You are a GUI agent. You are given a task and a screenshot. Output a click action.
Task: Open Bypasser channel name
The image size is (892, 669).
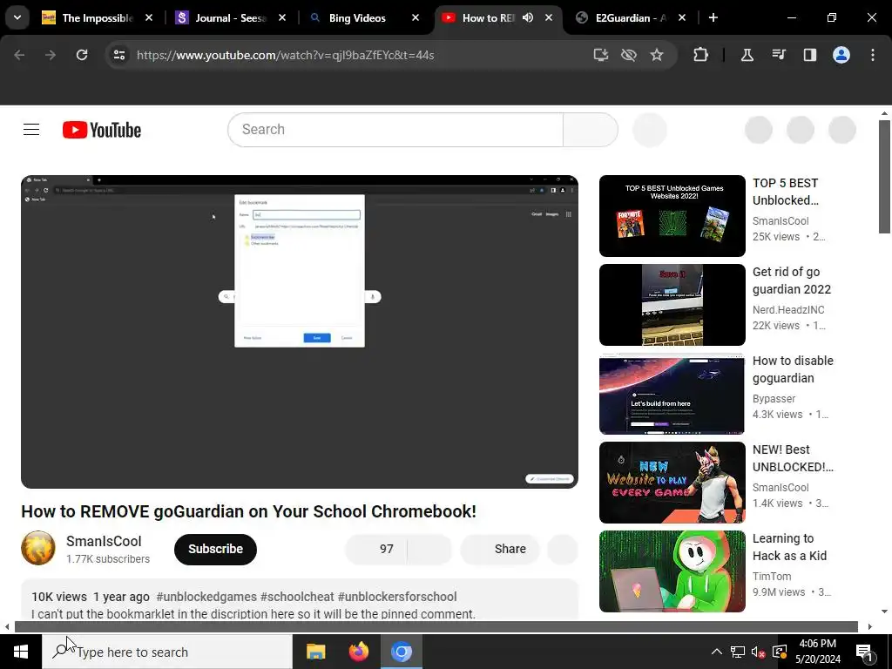pyautogui.click(x=774, y=399)
